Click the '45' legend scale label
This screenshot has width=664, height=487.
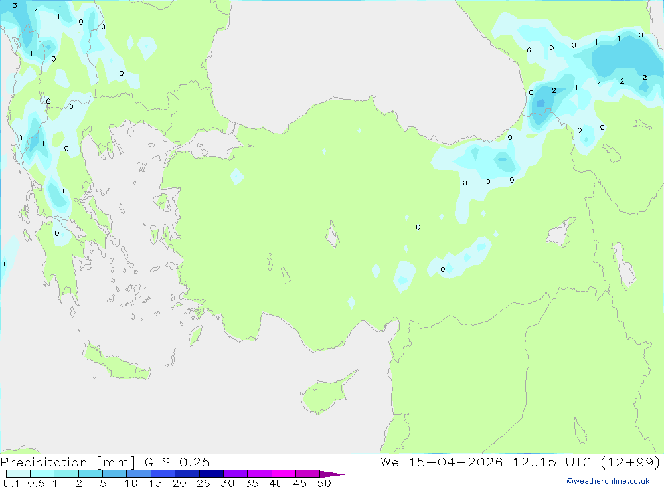(x=300, y=483)
